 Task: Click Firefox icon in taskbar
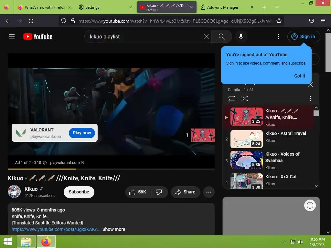click(46, 242)
